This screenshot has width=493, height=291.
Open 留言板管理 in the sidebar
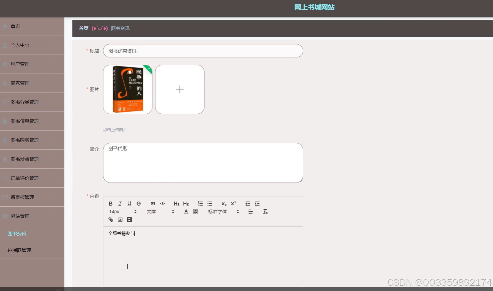[32, 197]
